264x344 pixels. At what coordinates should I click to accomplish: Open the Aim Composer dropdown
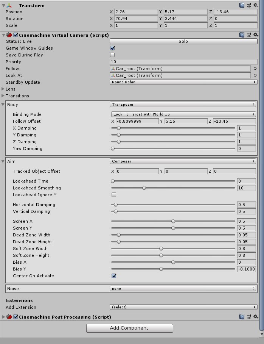pos(183,161)
